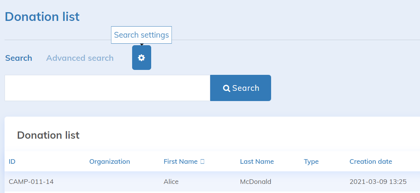Open search settings via the gear icon
420x193 pixels.
click(x=142, y=58)
